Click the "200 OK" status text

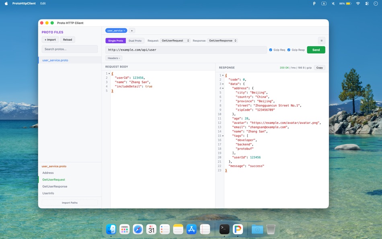pos(284,68)
